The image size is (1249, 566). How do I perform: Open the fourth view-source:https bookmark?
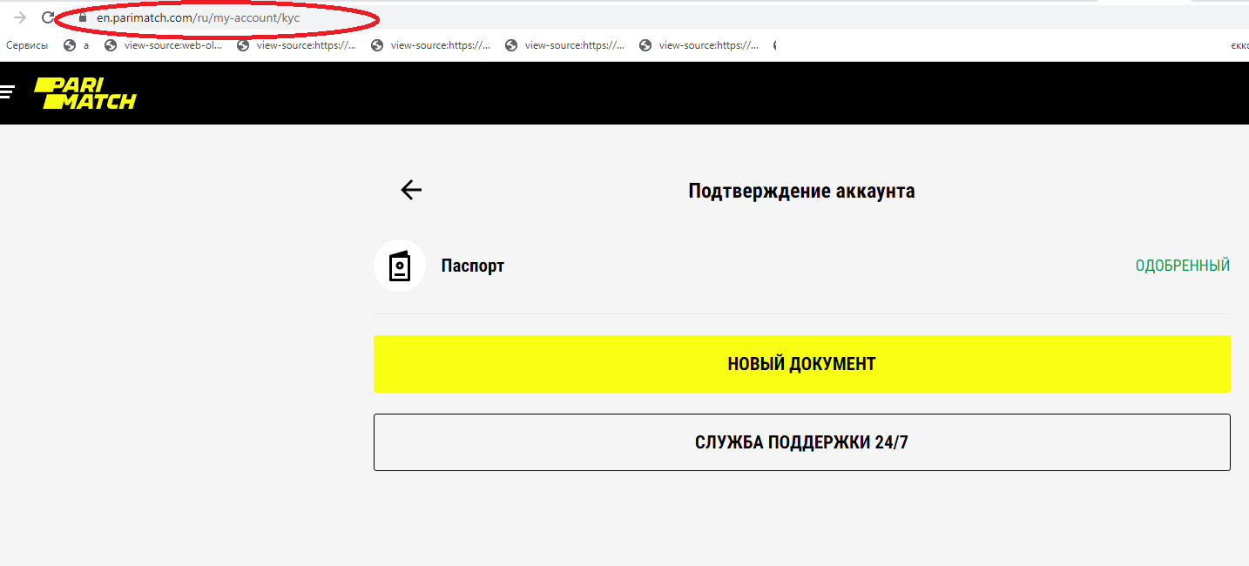(699, 45)
